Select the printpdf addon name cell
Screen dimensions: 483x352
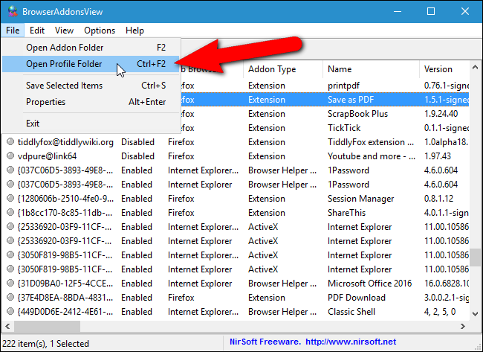[x=343, y=86]
